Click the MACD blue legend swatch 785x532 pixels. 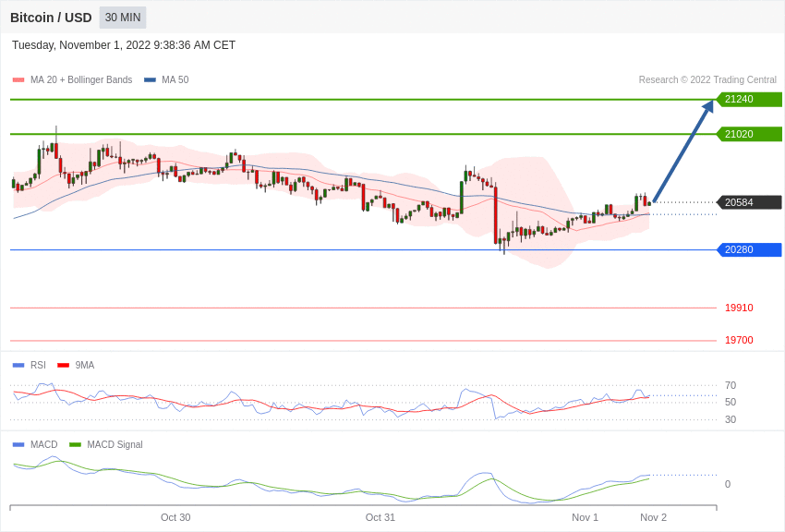click(18, 445)
